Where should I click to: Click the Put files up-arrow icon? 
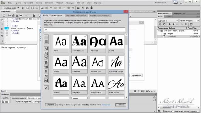174,24
